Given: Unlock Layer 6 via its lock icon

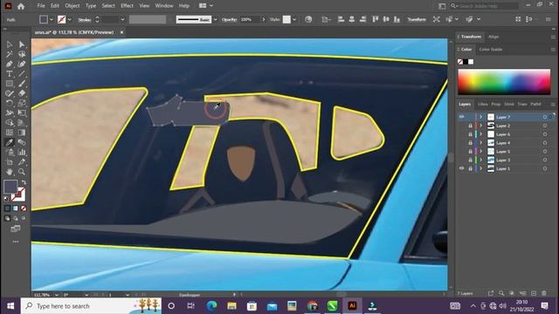Looking at the screenshot, I should (470, 134).
